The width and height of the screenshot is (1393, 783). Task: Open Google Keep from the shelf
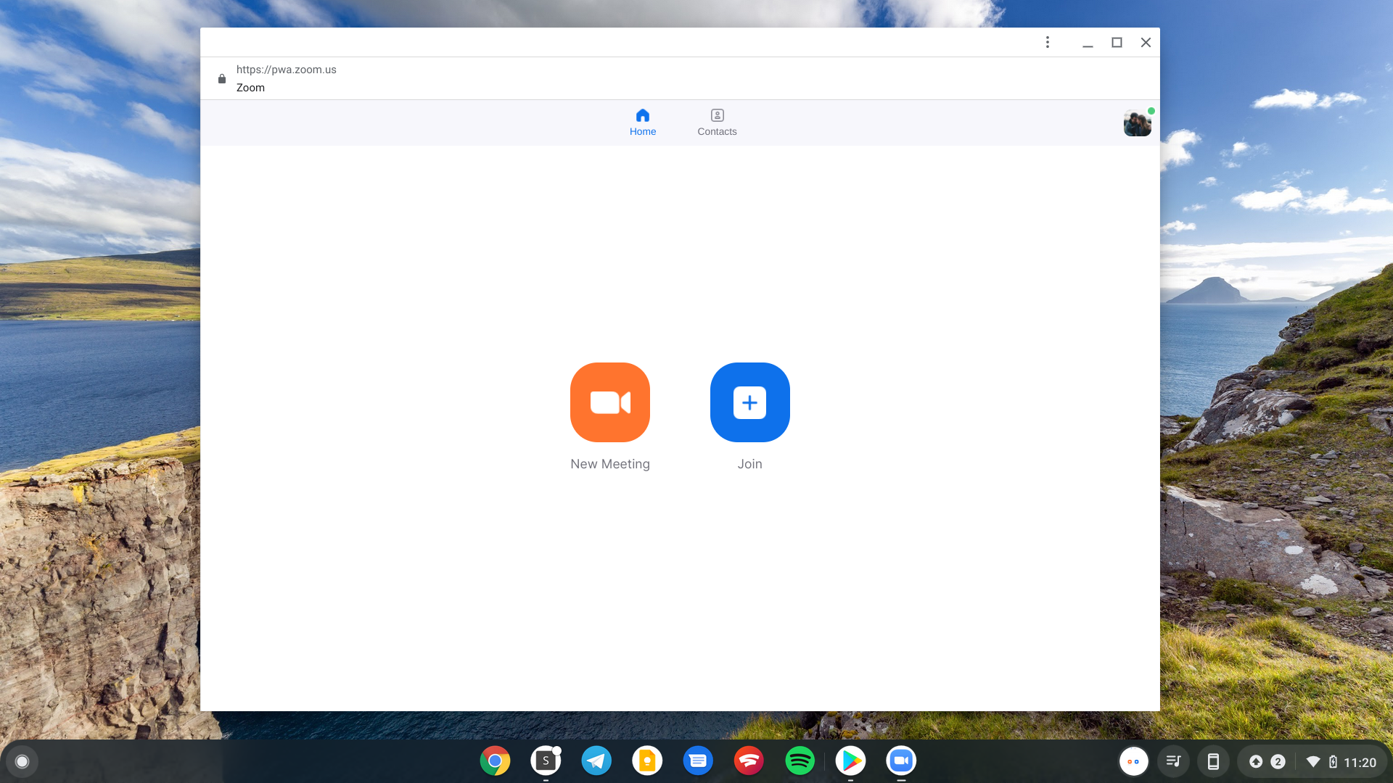click(647, 761)
